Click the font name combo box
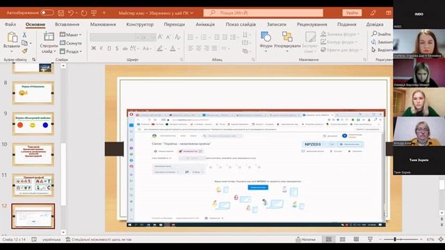Viewport: 445px width, 250px height. coord(114,37)
